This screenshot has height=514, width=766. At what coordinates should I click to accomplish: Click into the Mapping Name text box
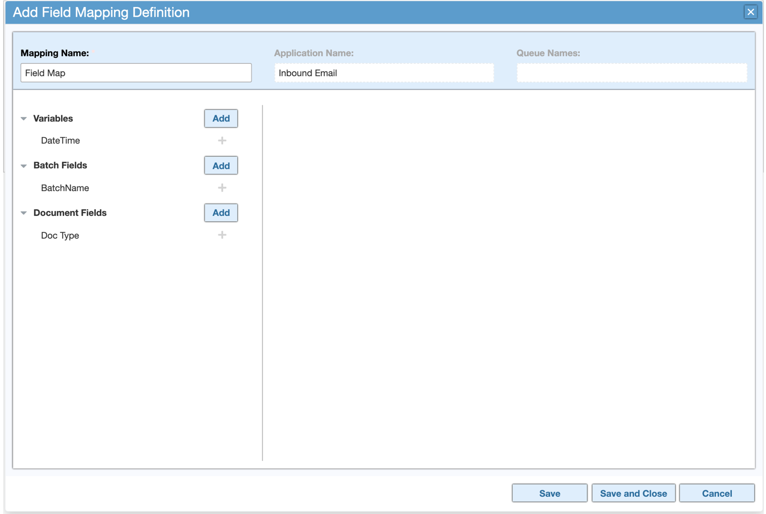[136, 73]
